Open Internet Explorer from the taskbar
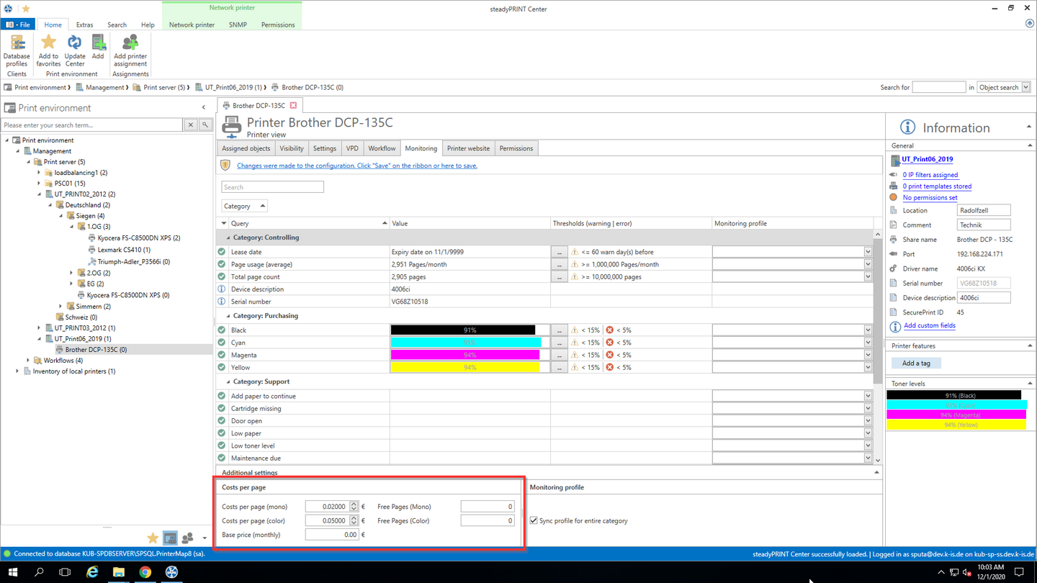This screenshot has height=583, width=1037. pos(92,572)
